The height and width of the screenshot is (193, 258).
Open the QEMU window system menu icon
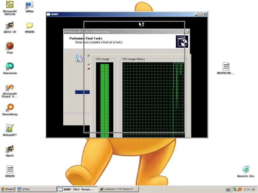(48, 14)
